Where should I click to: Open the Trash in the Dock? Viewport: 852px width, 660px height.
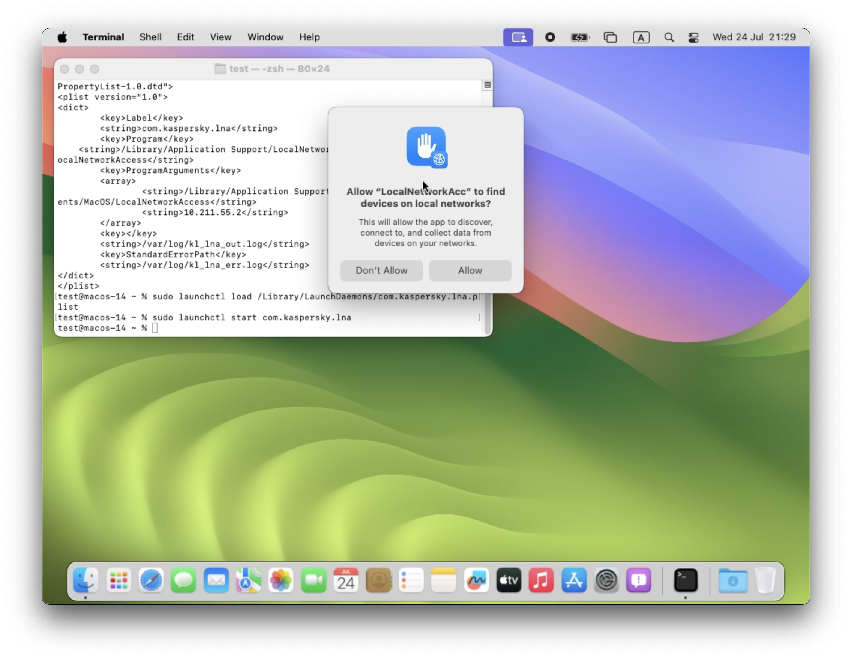pyautogui.click(x=765, y=580)
